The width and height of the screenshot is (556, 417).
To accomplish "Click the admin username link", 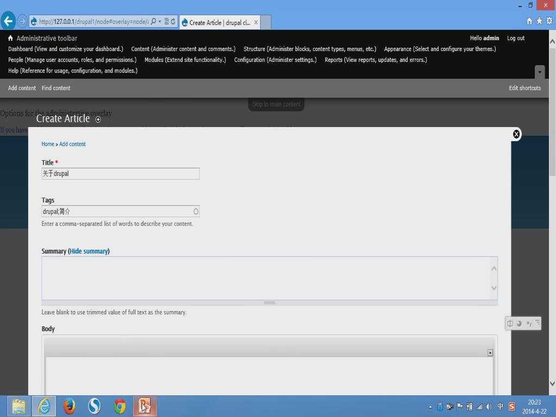I will click(x=491, y=38).
